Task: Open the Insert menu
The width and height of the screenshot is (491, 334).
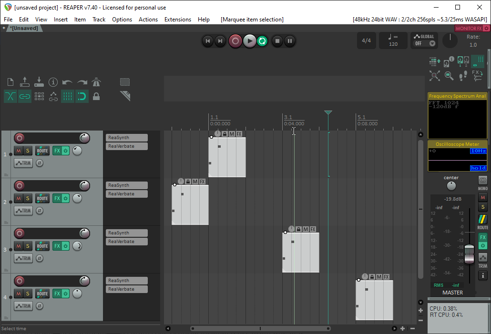Action: 61,20
